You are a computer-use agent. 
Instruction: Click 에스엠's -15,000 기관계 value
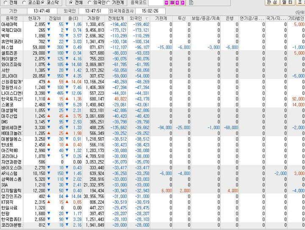pyautogui.click(x=165, y=47)
